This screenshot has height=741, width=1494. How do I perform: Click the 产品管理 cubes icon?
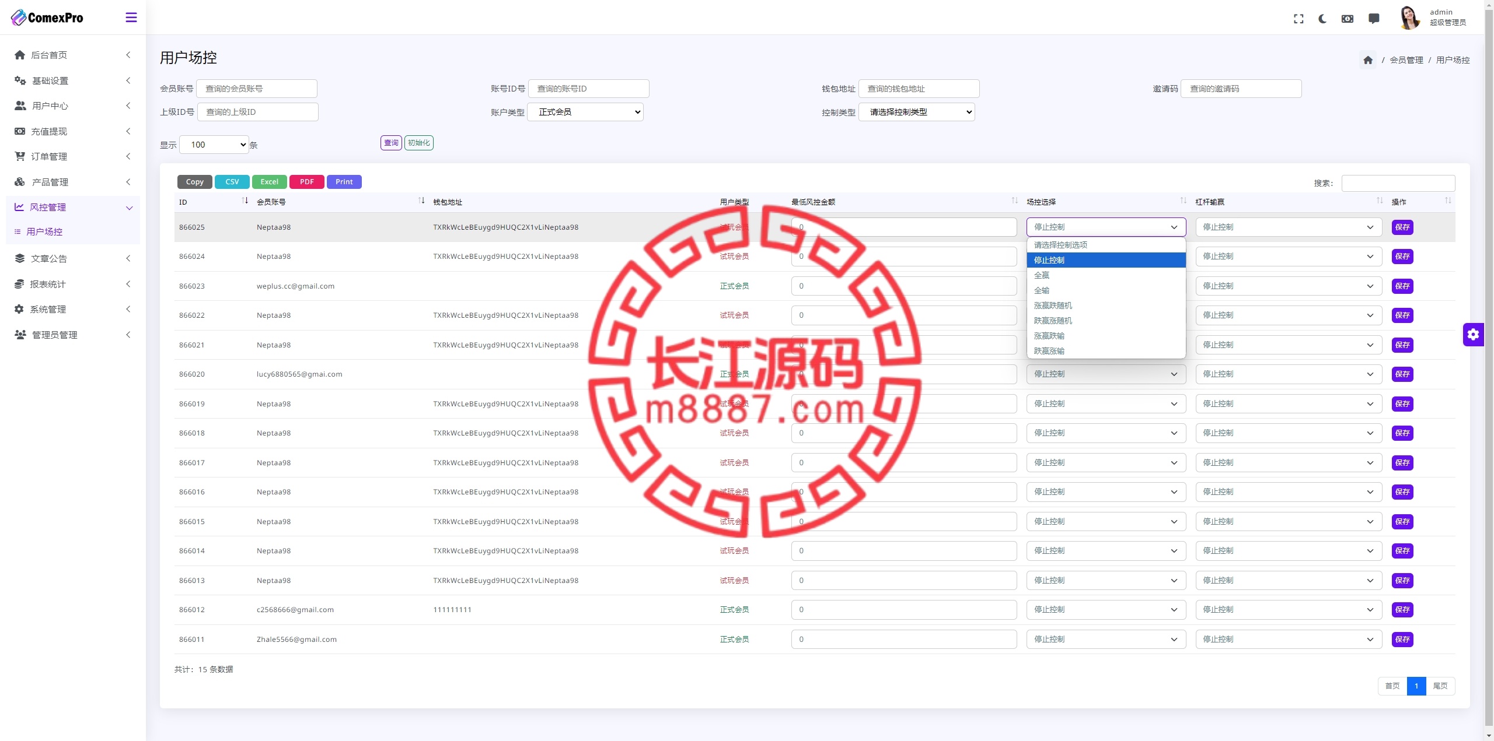20,182
